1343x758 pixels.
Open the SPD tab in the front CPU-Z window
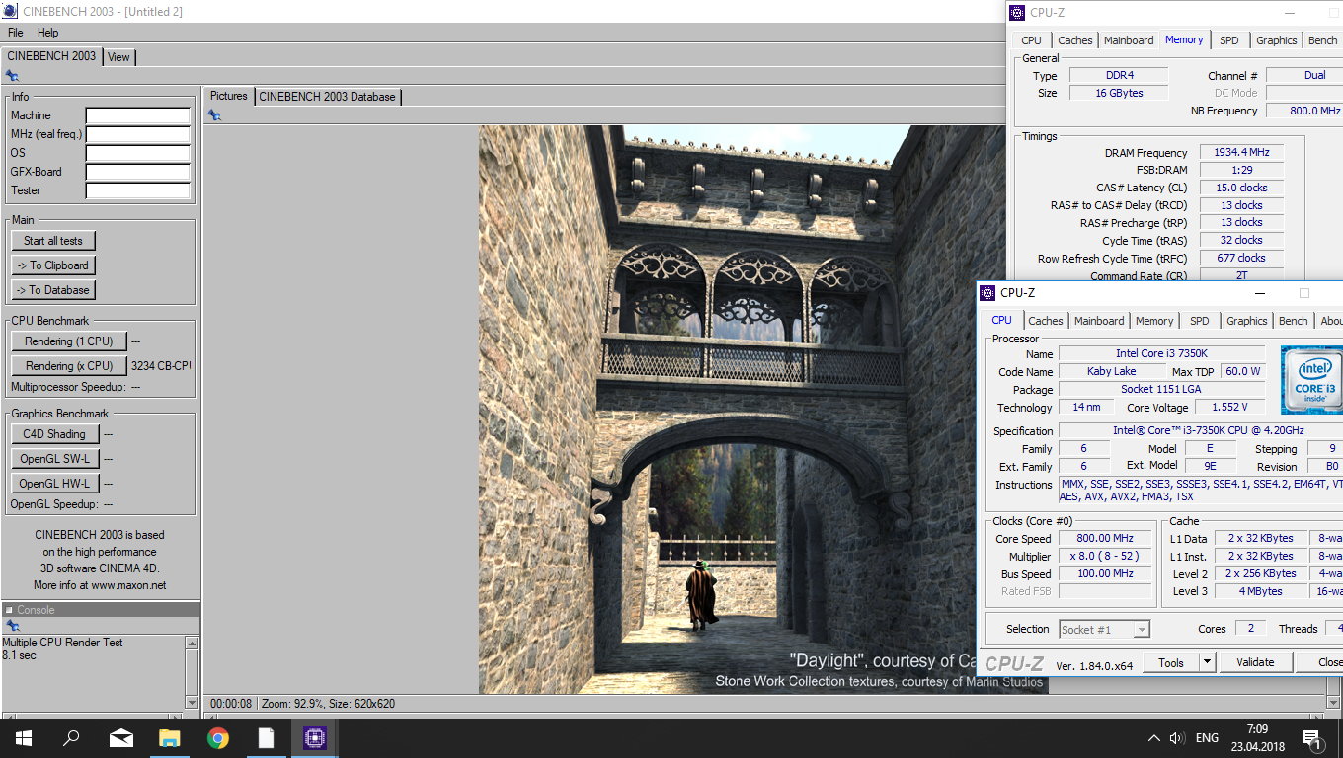coord(1199,321)
